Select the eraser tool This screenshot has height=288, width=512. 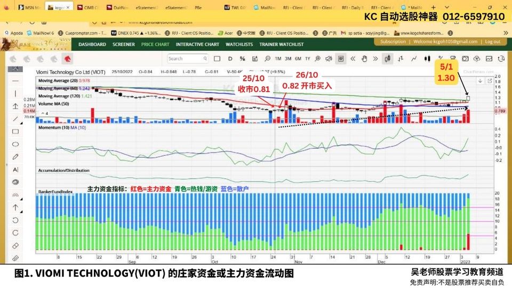(x=15, y=246)
